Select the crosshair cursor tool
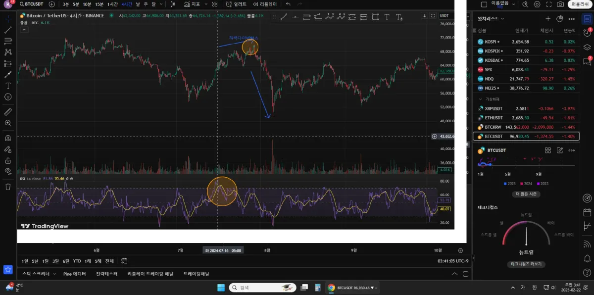This screenshot has height=295, width=594. 8,19
